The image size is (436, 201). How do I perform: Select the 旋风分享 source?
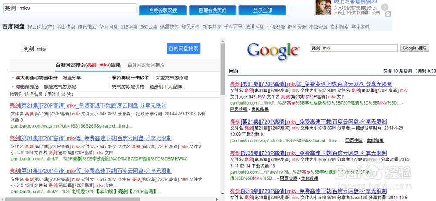[x=191, y=27]
